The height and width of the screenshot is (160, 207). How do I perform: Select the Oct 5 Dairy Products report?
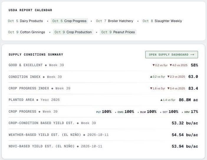pyautogui.click(x=25, y=21)
